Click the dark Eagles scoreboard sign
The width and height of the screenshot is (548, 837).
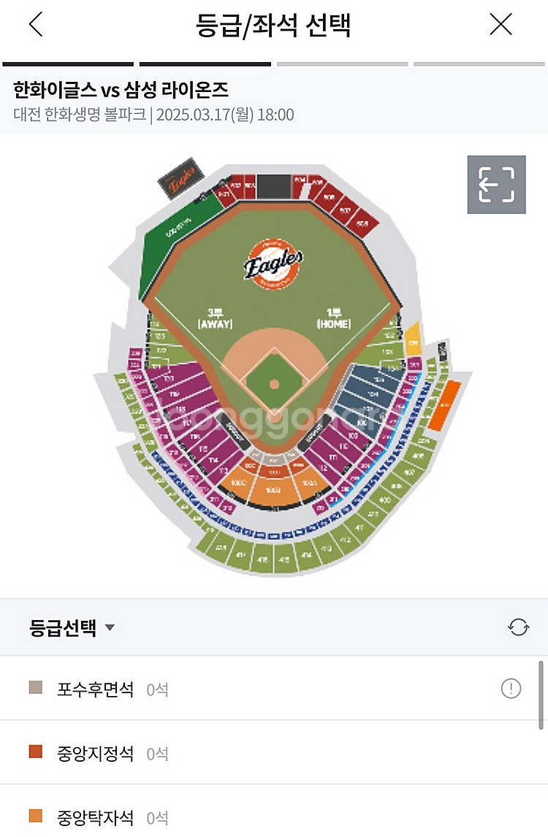[179, 177]
